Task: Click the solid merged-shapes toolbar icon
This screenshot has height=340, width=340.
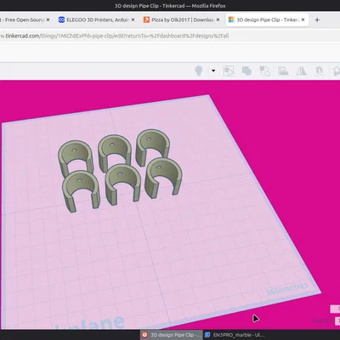Action: click(246, 71)
